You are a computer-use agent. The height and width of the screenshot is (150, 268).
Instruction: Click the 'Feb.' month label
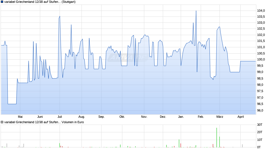coord(201,117)
